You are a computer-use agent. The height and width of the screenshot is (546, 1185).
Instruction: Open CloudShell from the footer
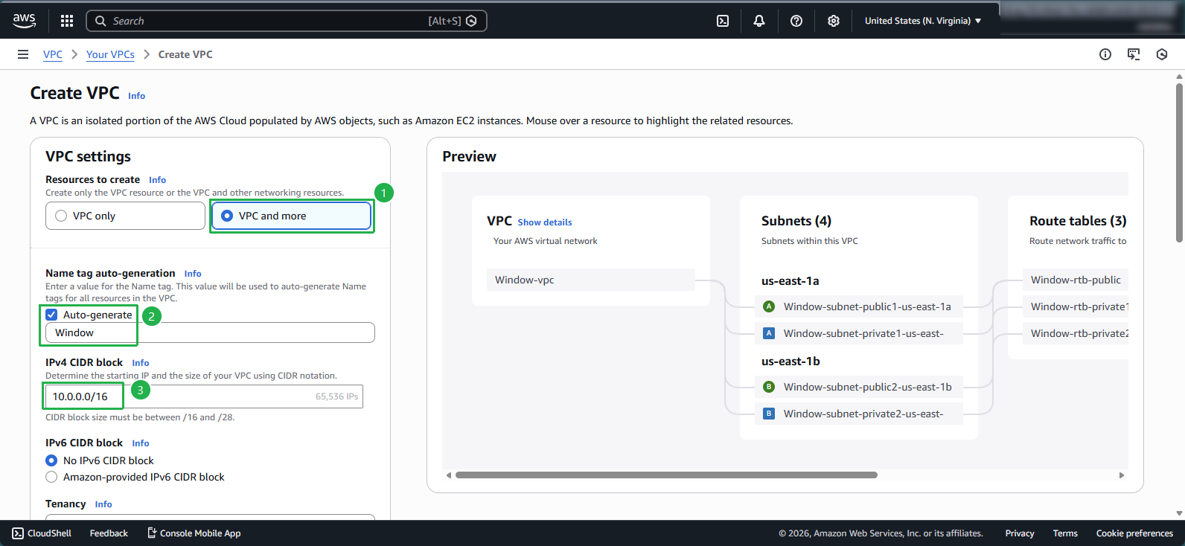click(42, 533)
